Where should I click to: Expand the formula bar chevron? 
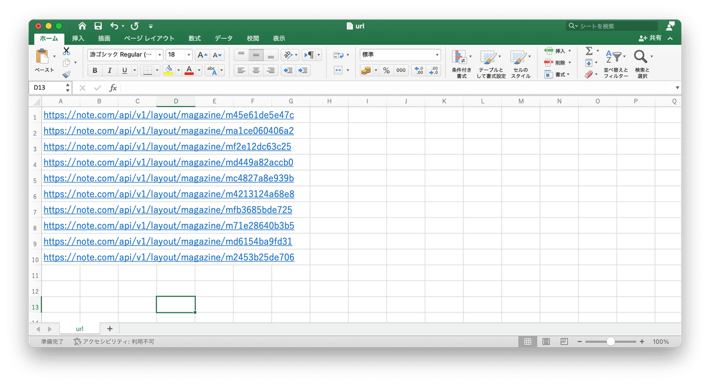[x=677, y=87]
